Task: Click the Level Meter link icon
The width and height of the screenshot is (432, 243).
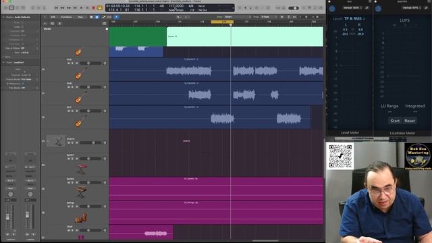Action: [367, 7]
